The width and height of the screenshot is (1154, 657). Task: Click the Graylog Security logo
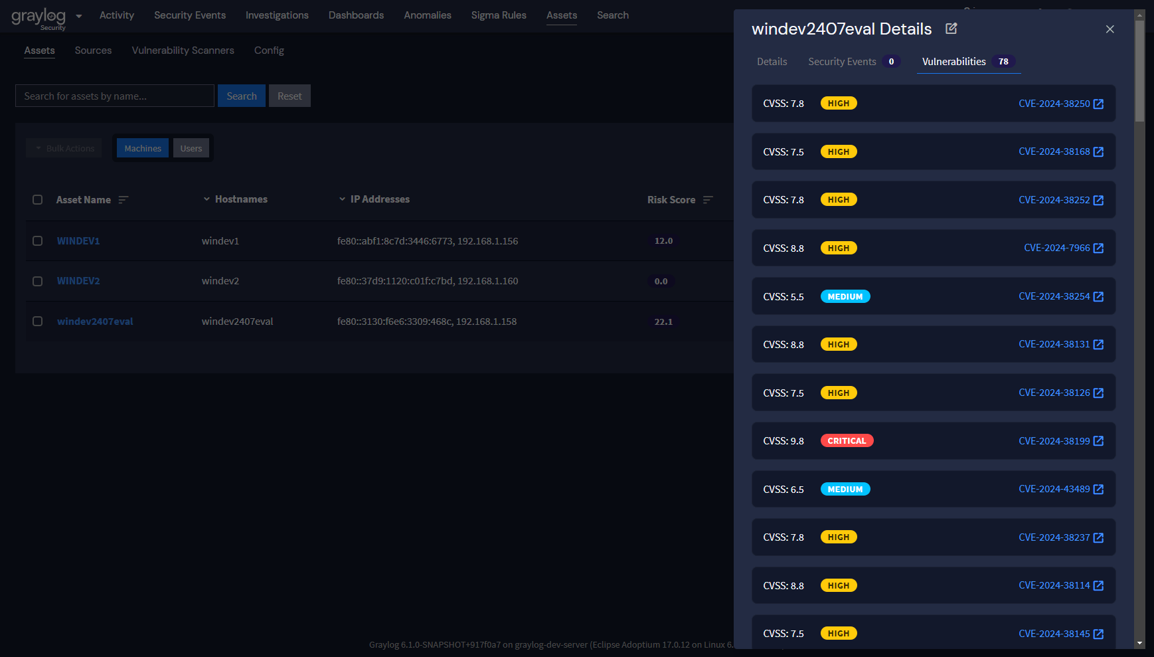click(x=39, y=17)
